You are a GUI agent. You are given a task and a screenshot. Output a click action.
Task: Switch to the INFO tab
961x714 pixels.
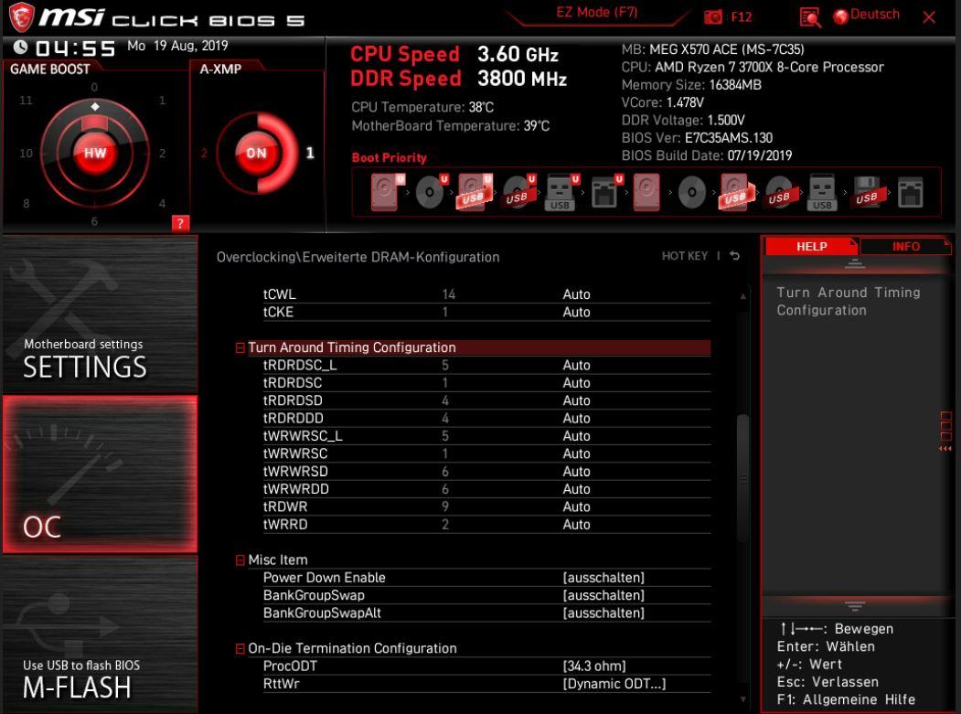[905, 246]
